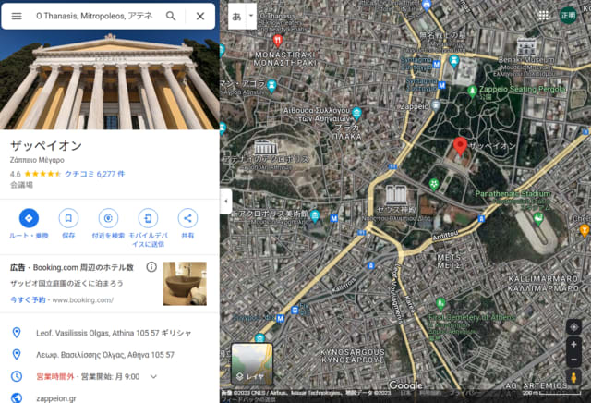Click the 保存 save bookmark icon
This screenshot has height=403, width=591.
click(x=68, y=218)
